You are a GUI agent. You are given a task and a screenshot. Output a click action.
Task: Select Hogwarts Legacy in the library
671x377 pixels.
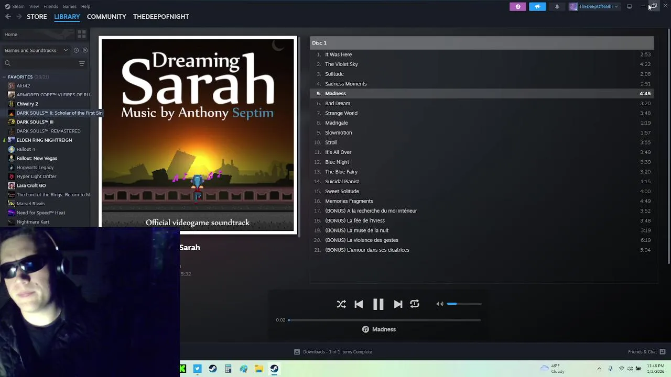coord(35,168)
